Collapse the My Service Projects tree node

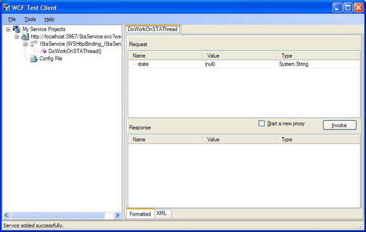click(x=8, y=29)
